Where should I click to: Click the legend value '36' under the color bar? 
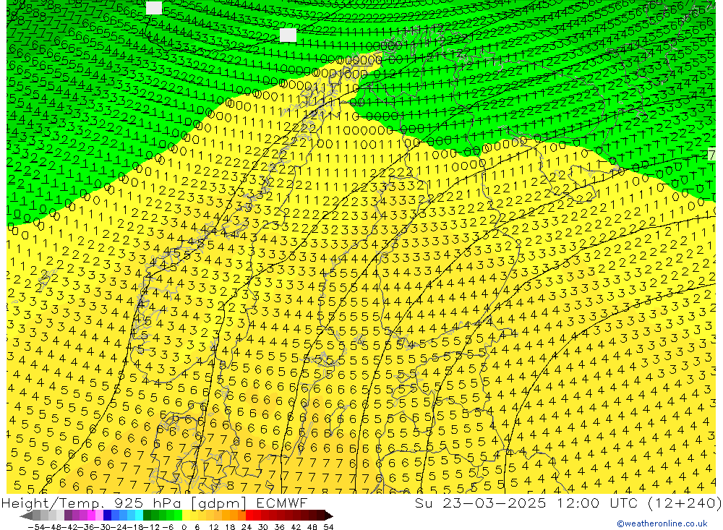pyautogui.click(x=279, y=527)
